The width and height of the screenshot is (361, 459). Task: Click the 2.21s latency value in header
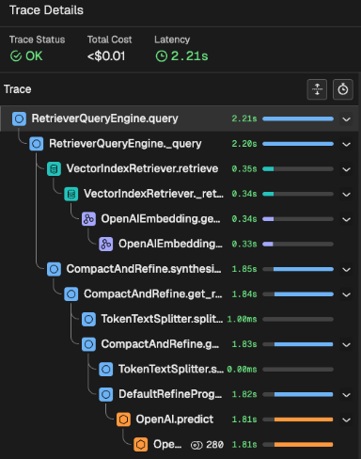click(x=189, y=56)
